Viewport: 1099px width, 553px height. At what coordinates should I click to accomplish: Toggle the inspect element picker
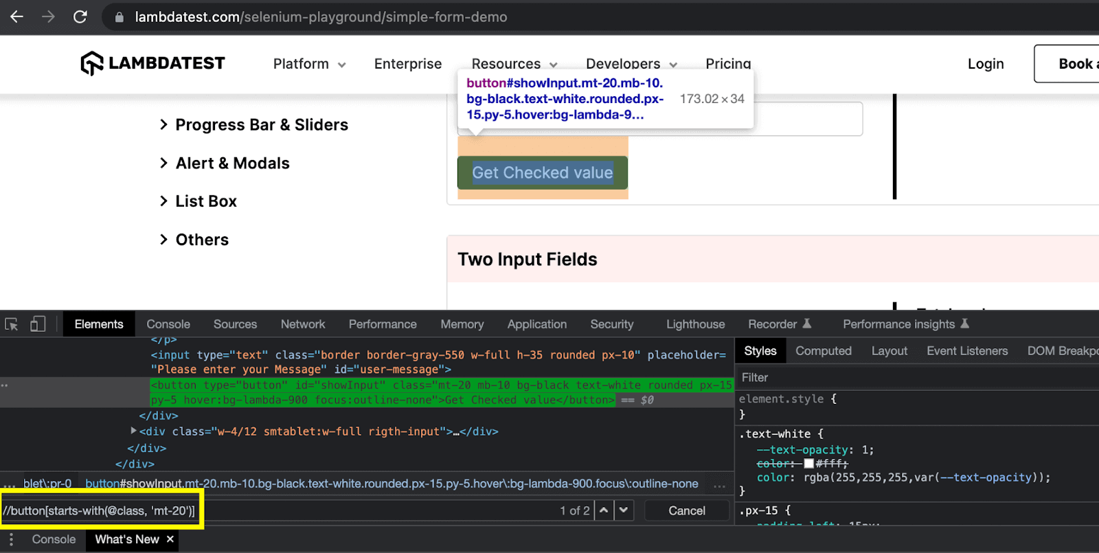12,324
